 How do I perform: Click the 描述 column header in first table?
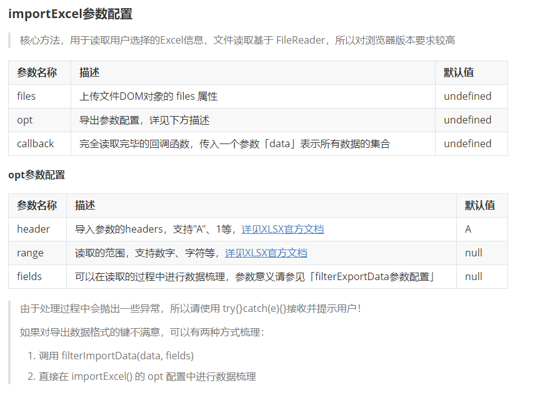click(x=89, y=72)
